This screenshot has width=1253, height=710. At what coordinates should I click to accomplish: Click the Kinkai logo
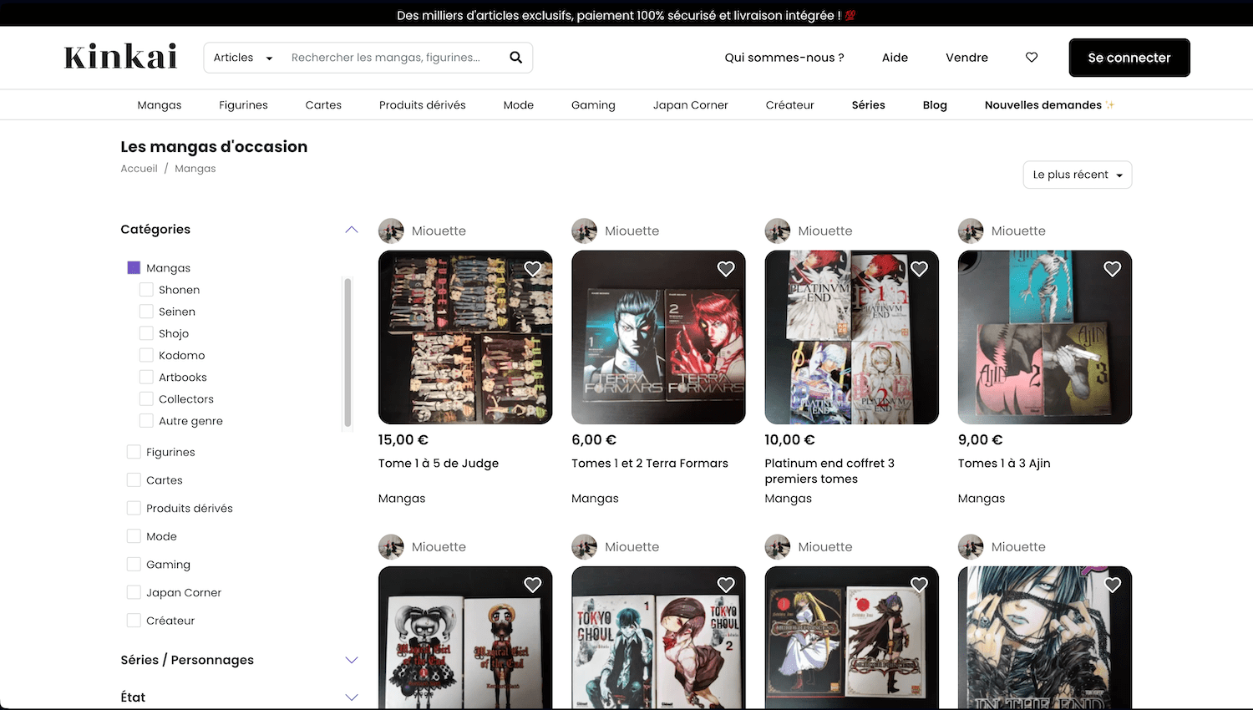[121, 57]
